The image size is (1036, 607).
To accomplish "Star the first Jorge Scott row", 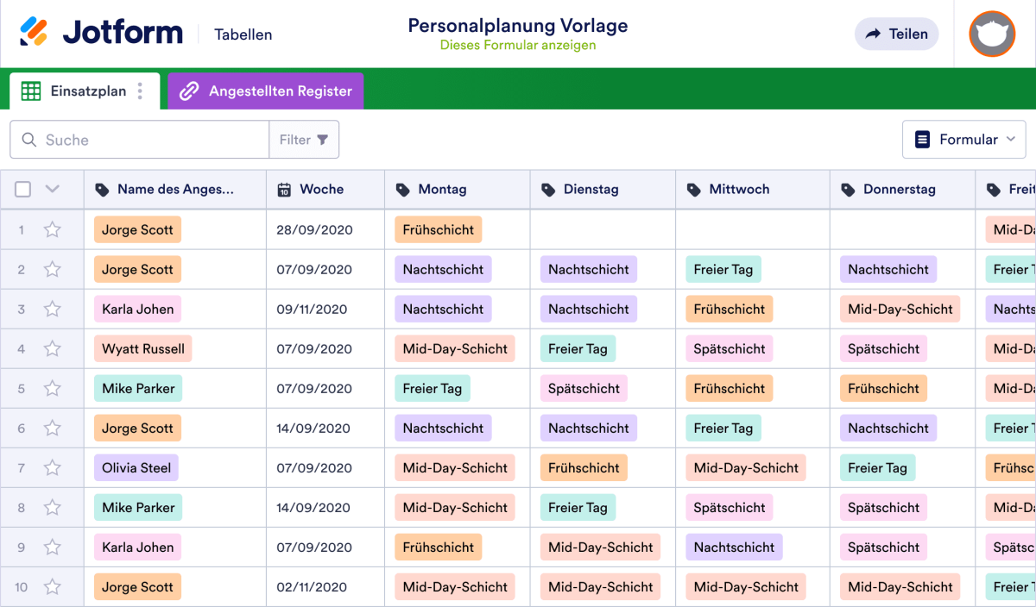I will coord(53,229).
